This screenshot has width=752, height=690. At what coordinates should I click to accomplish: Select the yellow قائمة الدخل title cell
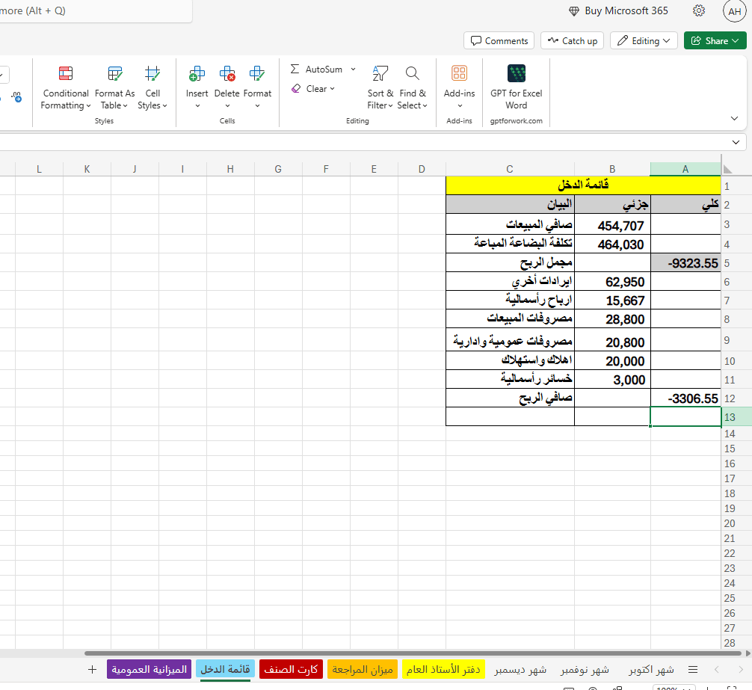tap(583, 185)
